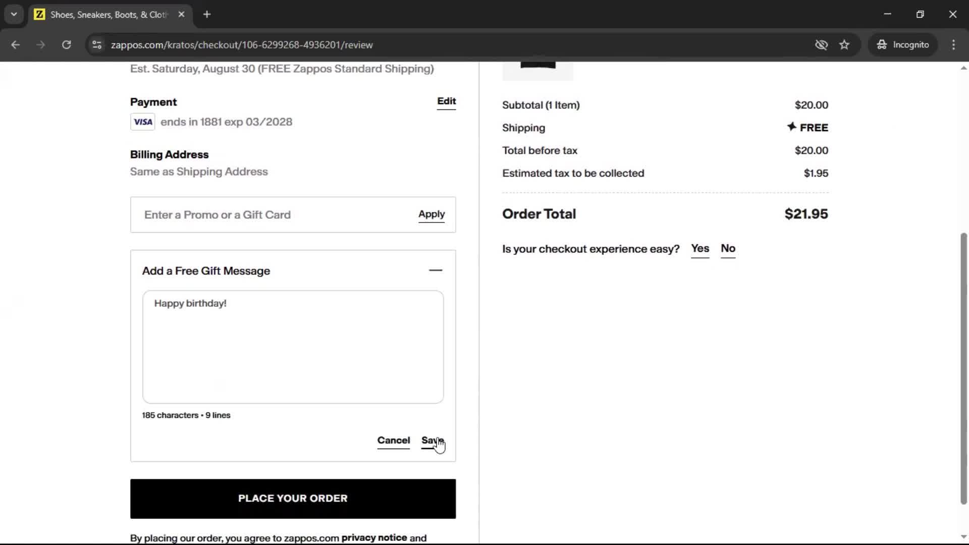Click the 'Subtotal (1 Item)' label

coord(541,105)
